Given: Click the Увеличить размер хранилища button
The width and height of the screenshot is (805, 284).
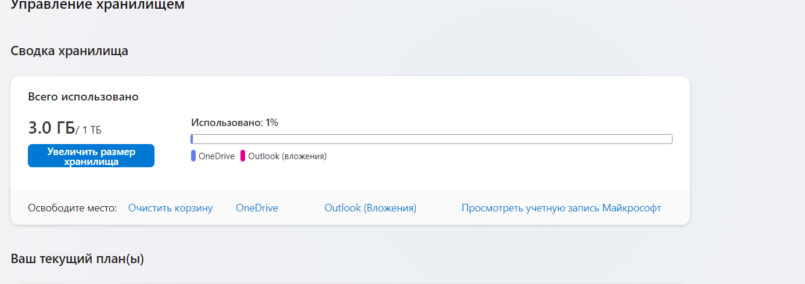Looking at the screenshot, I should click(91, 156).
